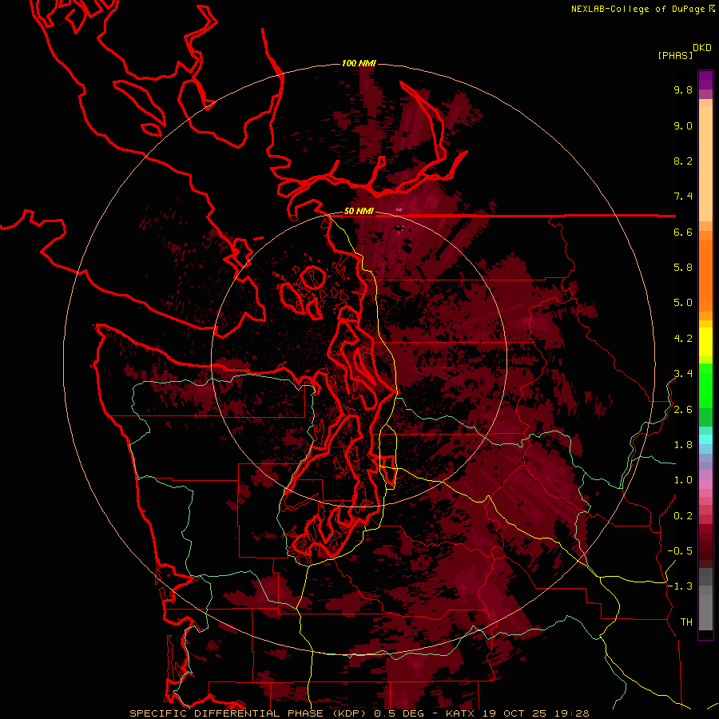The height and width of the screenshot is (719, 719).
Task: Select the 9.0 value on the color scale
Action: coord(683,125)
